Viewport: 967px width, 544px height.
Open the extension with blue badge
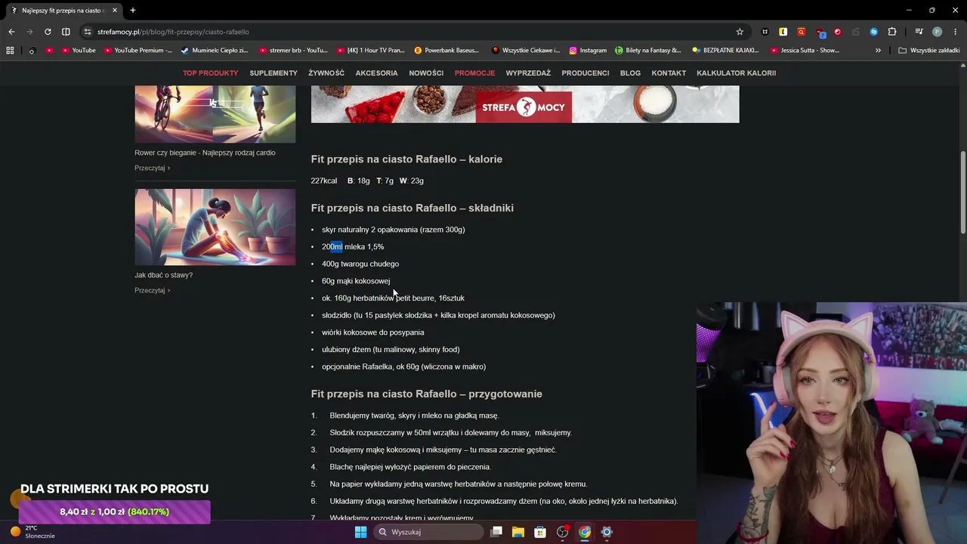(820, 32)
